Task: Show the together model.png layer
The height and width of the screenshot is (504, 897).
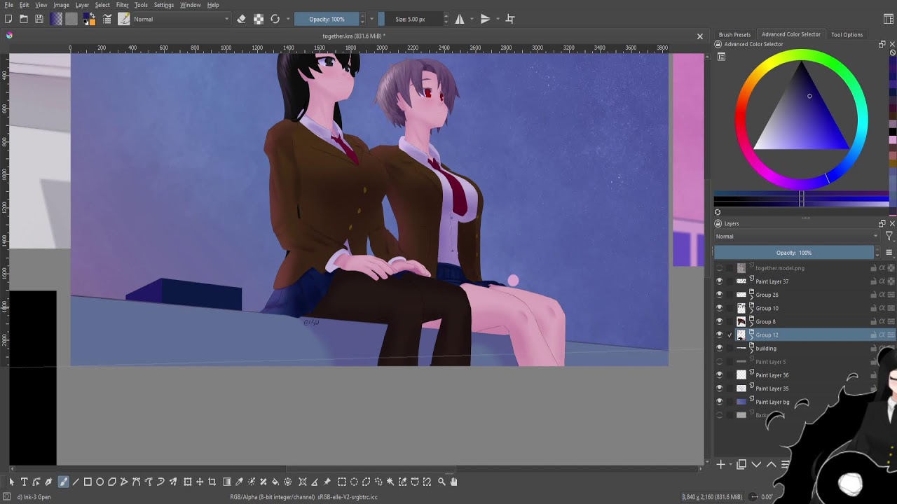Action: pos(719,268)
